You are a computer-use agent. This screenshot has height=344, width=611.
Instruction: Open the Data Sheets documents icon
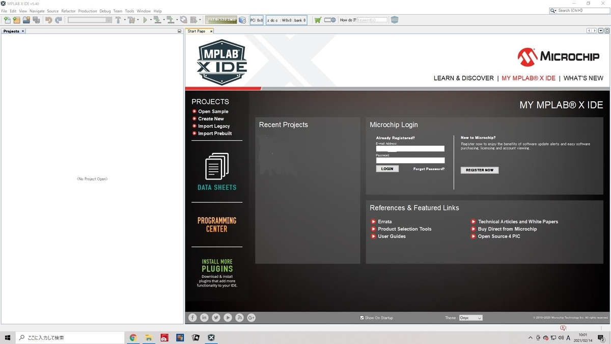[x=217, y=167]
